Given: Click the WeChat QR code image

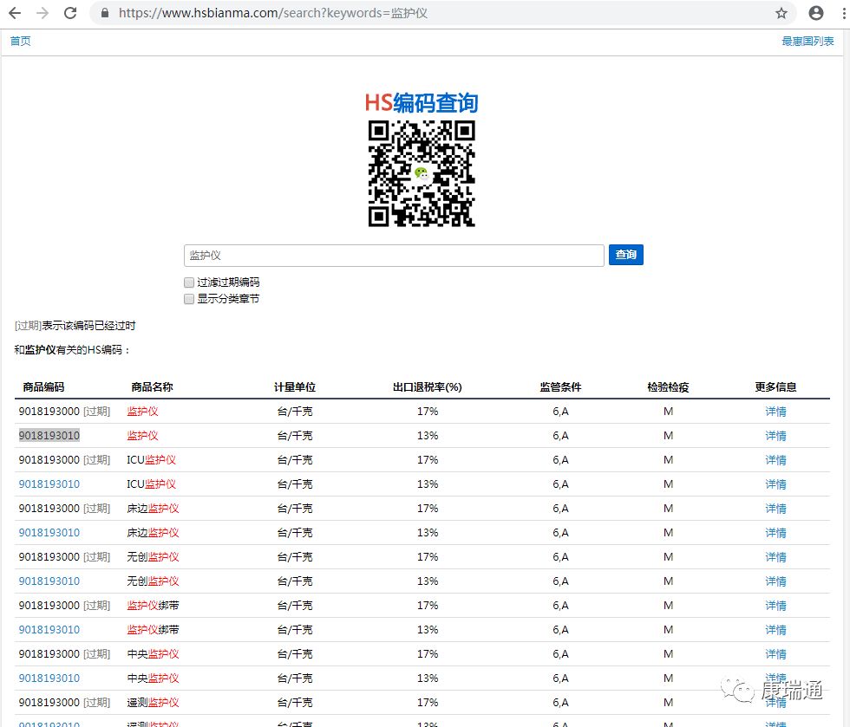Looking at the screenshot, I should [422, 173].
